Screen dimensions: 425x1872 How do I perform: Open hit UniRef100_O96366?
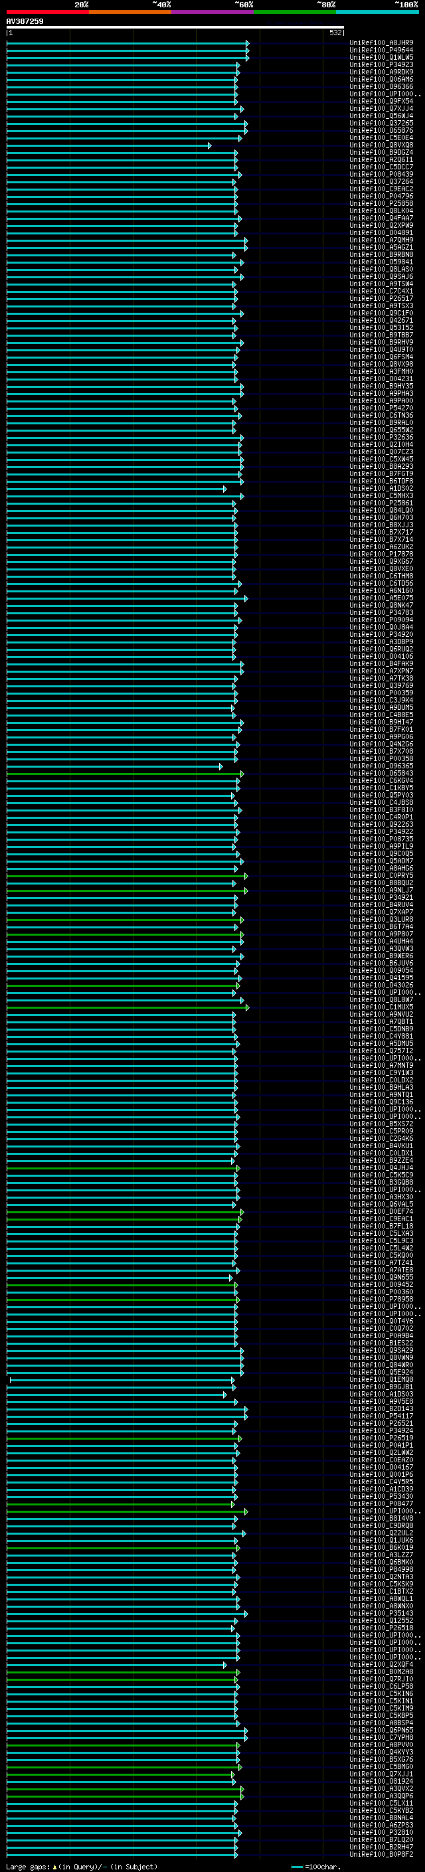point(381,86)
